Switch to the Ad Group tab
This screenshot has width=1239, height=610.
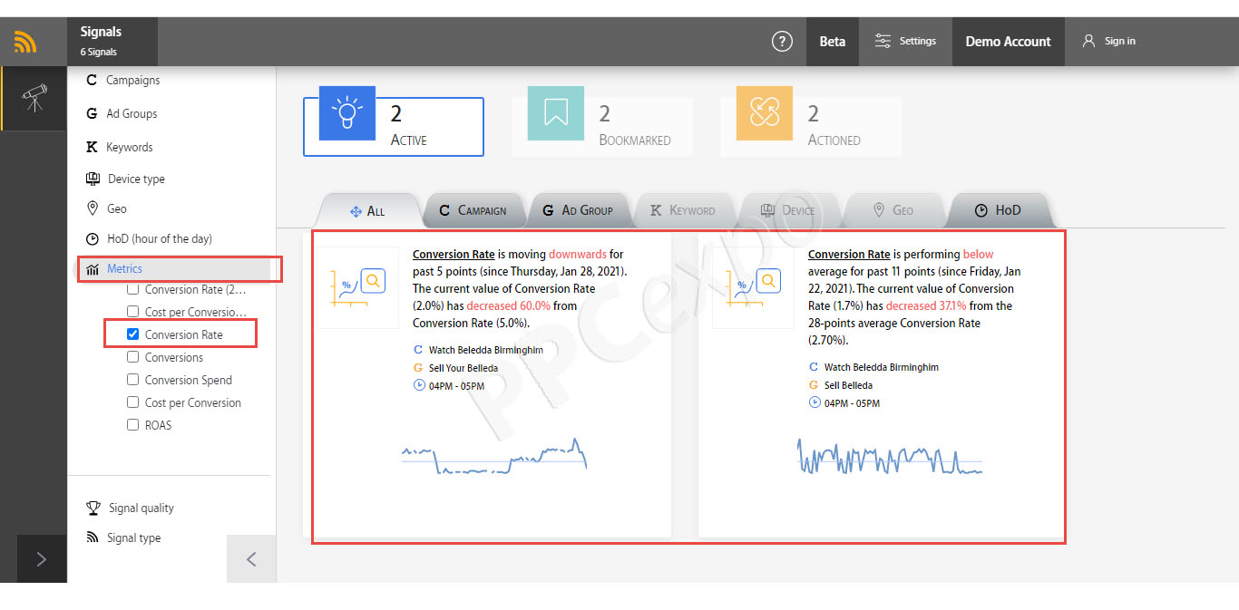[578, 210]
